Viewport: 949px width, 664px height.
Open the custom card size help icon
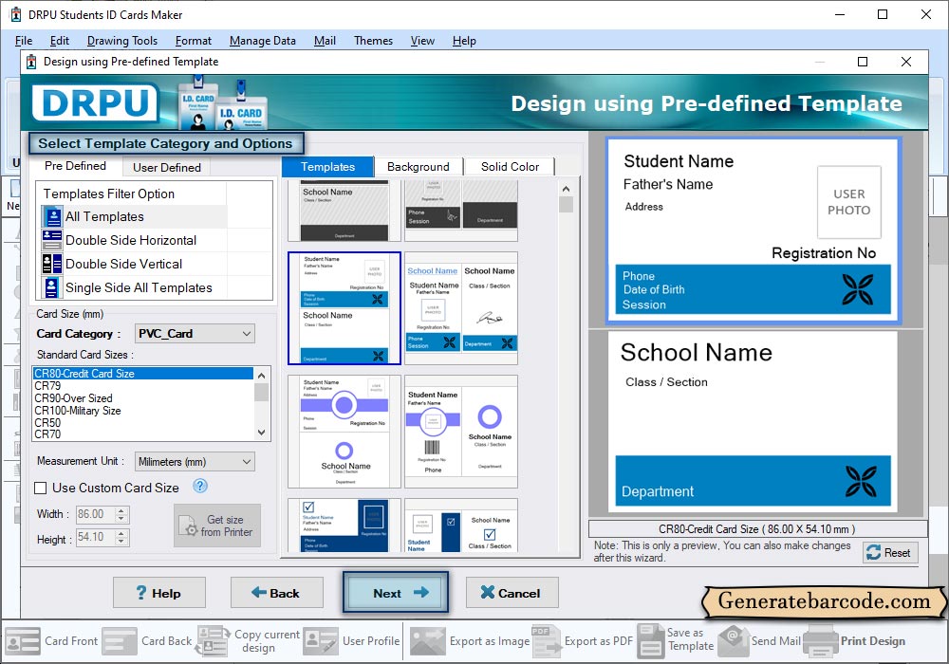pos(199,486)
